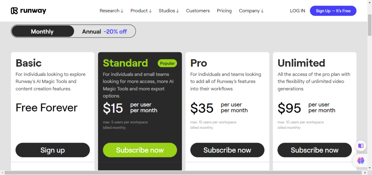
Task: Subscribe now to the Pro plan
Action: (227, 150)
